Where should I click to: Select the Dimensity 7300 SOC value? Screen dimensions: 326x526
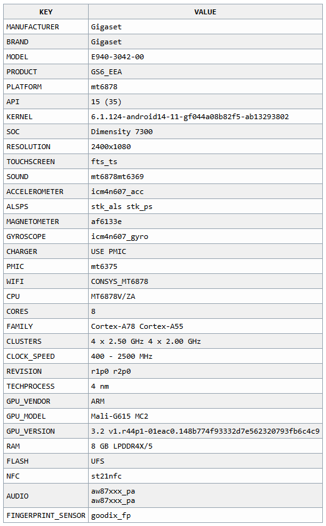tap(122, 132)
